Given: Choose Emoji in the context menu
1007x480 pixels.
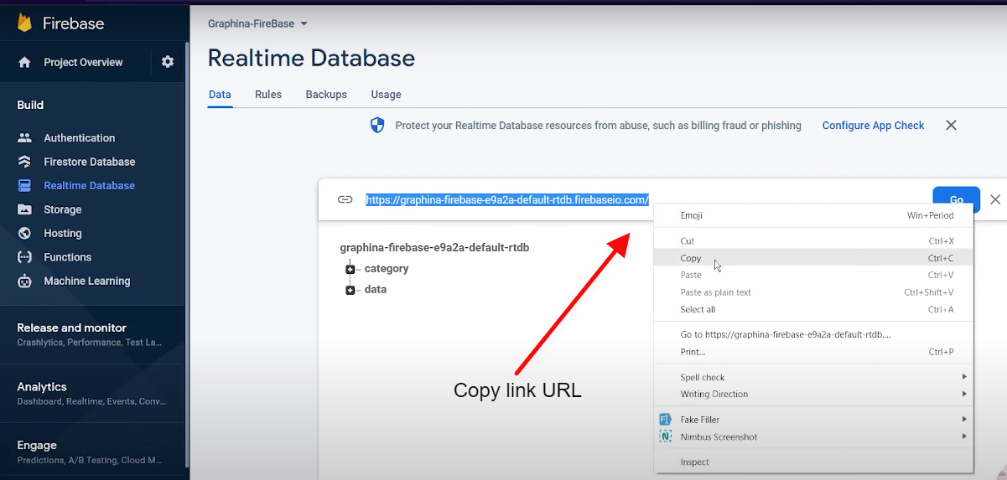Looking at the screenshot, I should (813, 215).
